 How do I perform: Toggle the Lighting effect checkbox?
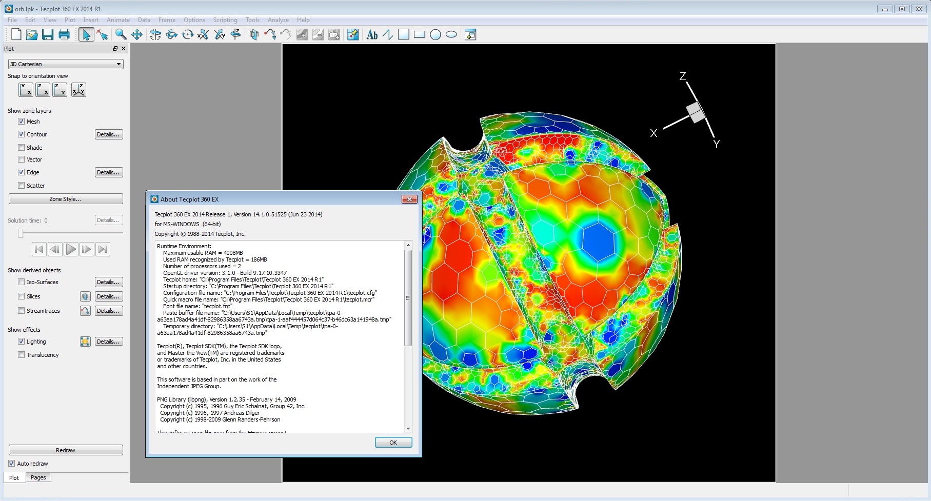21,342
